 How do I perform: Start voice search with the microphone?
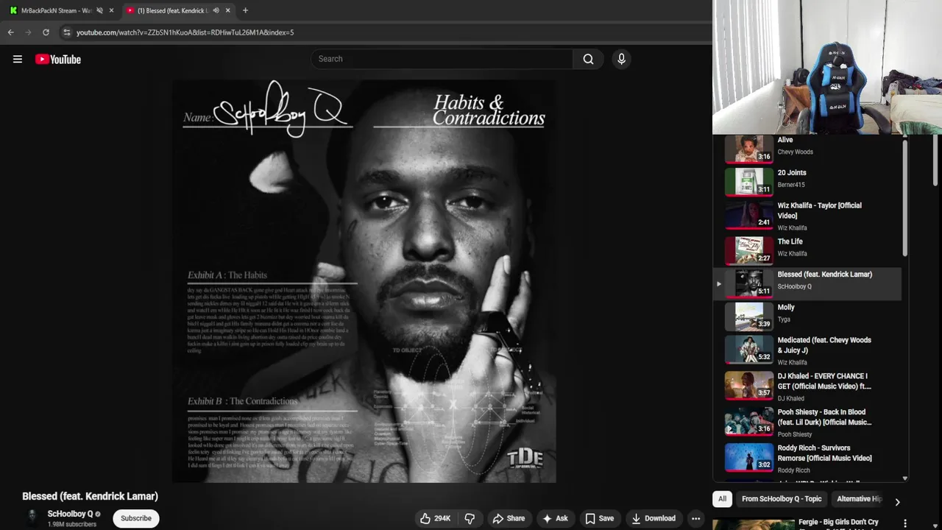(x=621, y=59)
